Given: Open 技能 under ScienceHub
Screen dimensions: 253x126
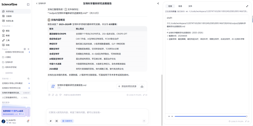Looking at the screenshot, I should [16, 45].
